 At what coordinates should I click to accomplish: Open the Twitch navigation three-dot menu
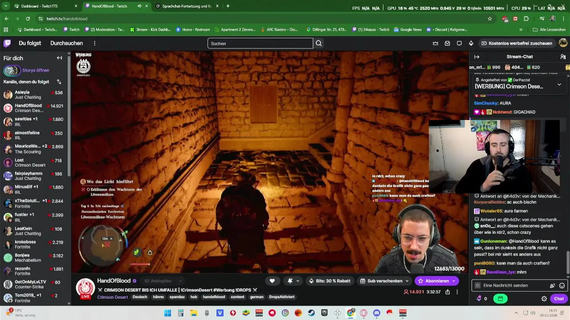coord(94,43)
